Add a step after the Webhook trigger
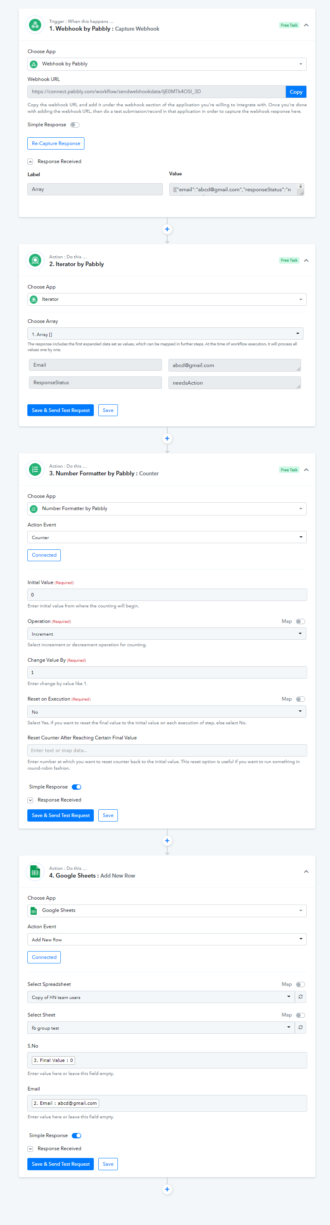Image resolution: width=330 pixels, height=1225 pixels. tap(167, 229)
